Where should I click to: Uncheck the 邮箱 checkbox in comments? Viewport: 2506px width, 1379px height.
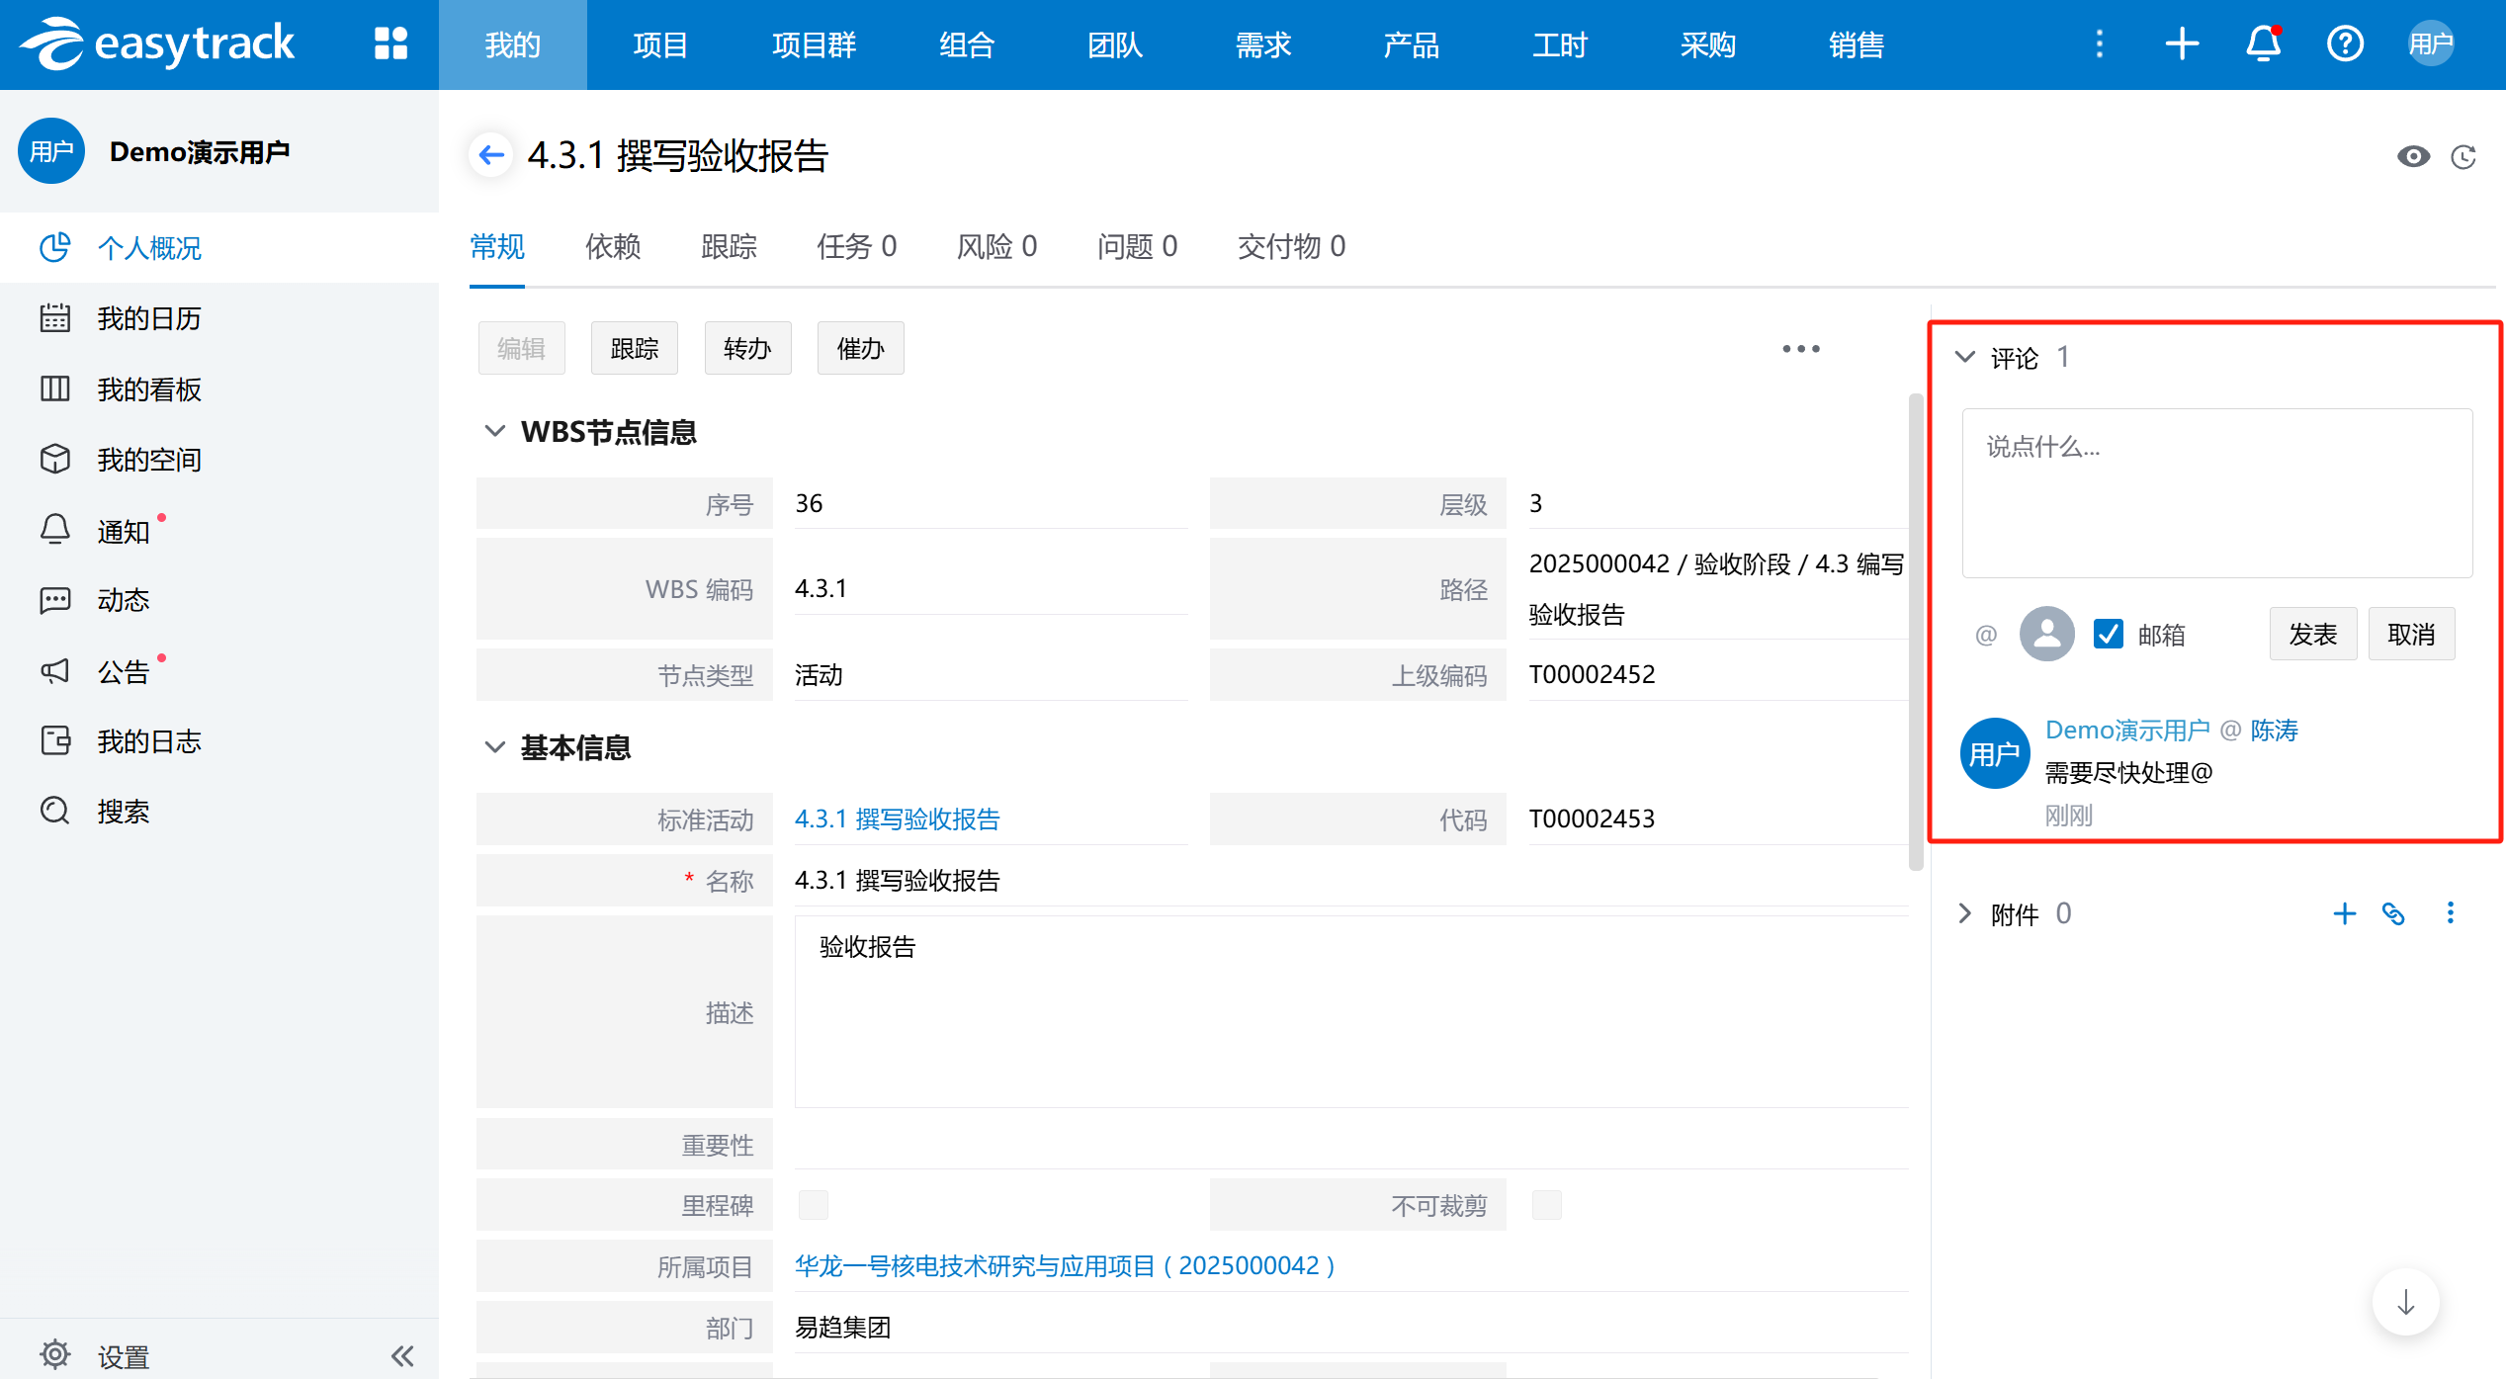[2108, 634]
